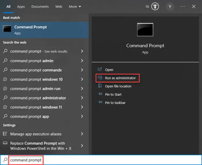Click the Pin to Start pin icon
The image size is (202, 165).
(100, 94)
